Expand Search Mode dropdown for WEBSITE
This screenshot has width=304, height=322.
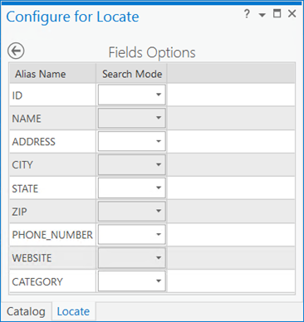pos(132,258)
